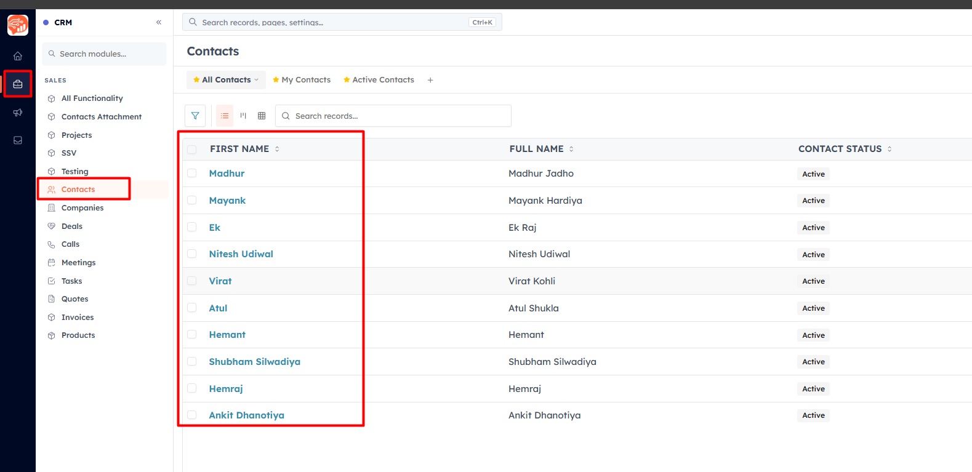Focus the Search modules field

point(105,54)
